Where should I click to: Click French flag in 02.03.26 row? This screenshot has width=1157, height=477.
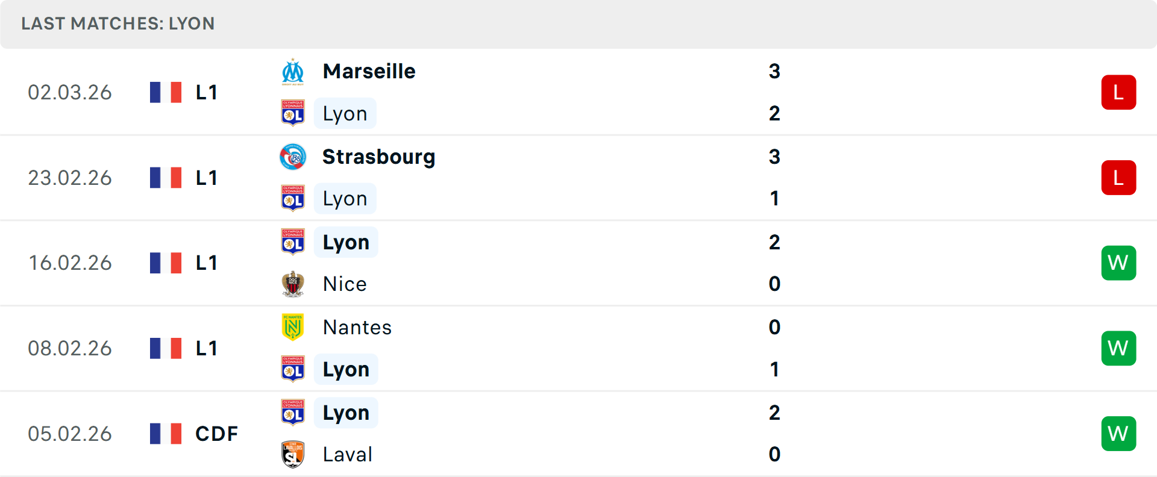point(166,92)
